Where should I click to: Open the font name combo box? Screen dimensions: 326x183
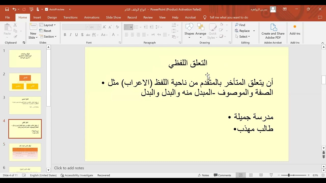click(75, 27)
